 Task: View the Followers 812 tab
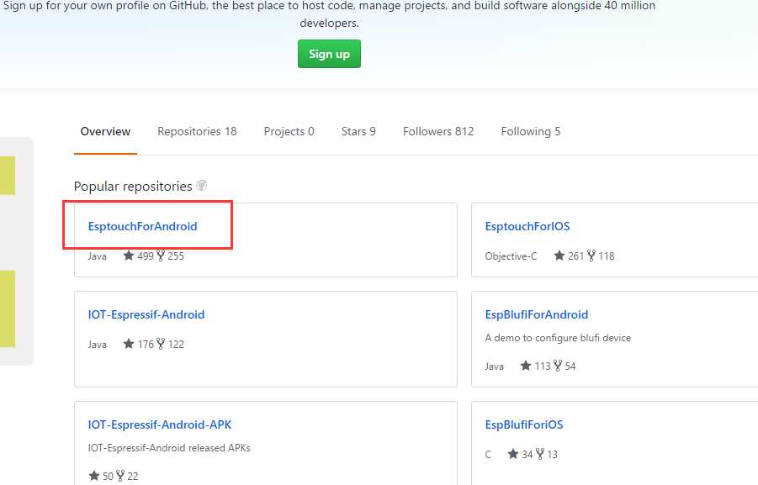pos(438,131)
